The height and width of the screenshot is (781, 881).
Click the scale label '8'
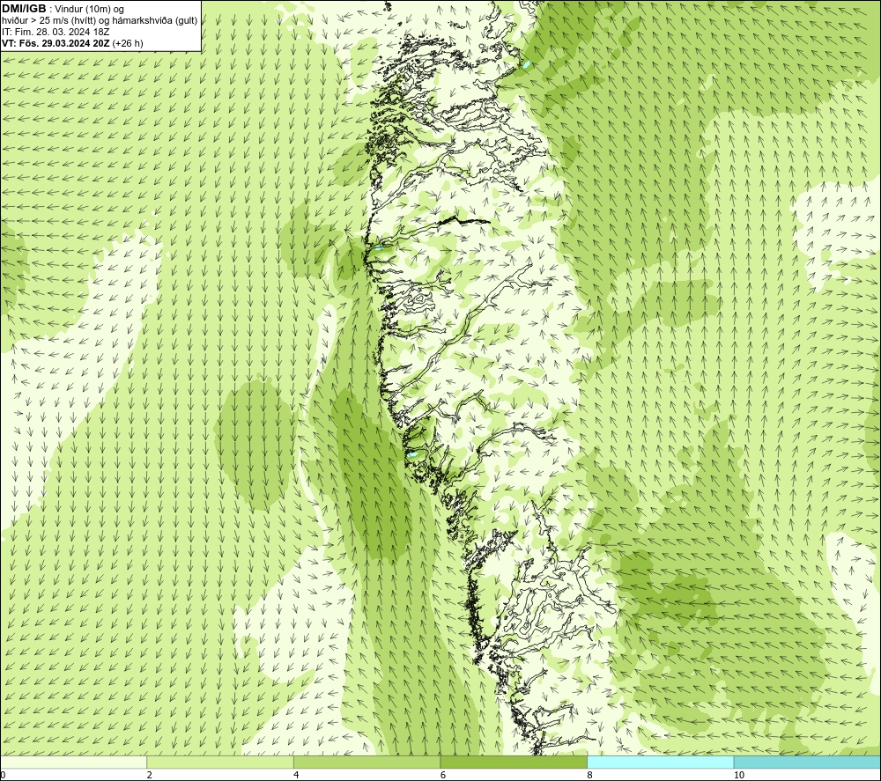589,776
